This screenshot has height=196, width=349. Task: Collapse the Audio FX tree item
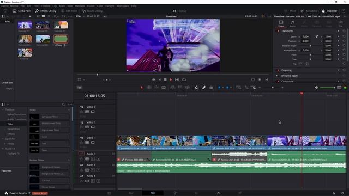click(x=3, y=149)
